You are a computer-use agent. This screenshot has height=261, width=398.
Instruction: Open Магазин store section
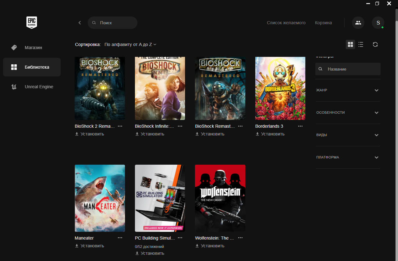click(32, 48)
